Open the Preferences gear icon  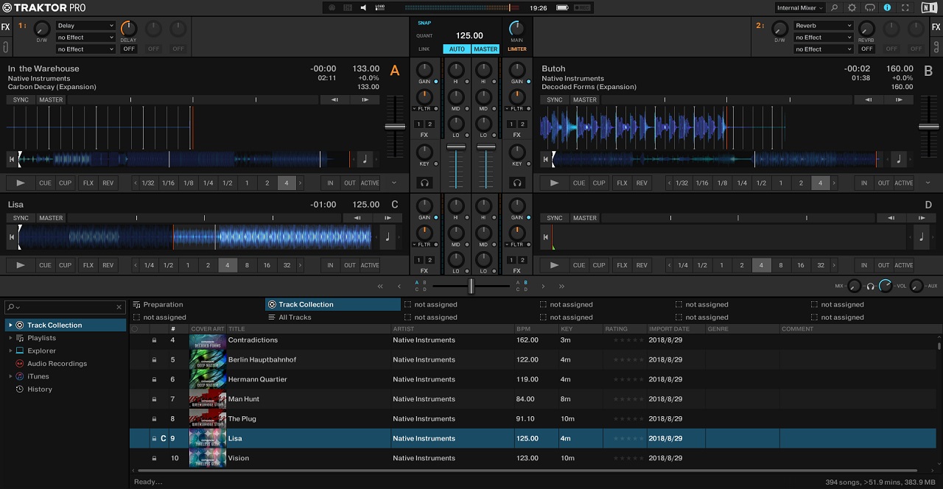852,7
